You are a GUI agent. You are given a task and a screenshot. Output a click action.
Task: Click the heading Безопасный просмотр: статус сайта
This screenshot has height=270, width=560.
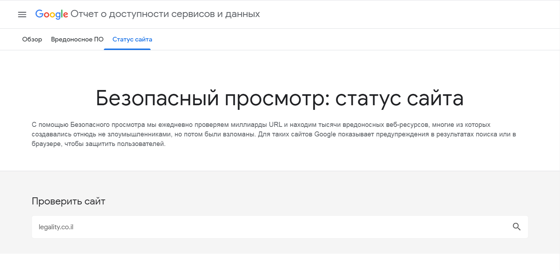click(280, 98)
